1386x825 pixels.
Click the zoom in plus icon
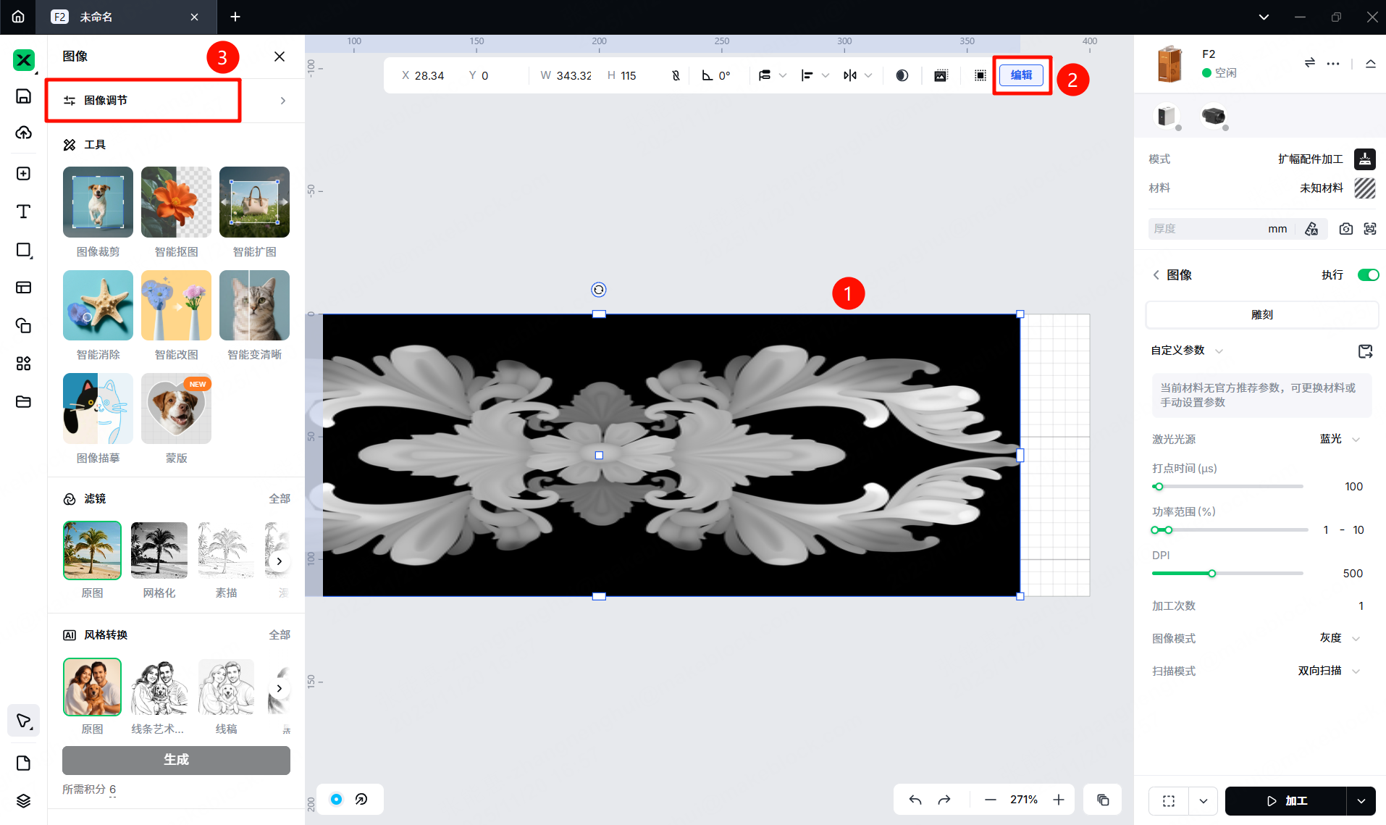[x=1059, y=800]
